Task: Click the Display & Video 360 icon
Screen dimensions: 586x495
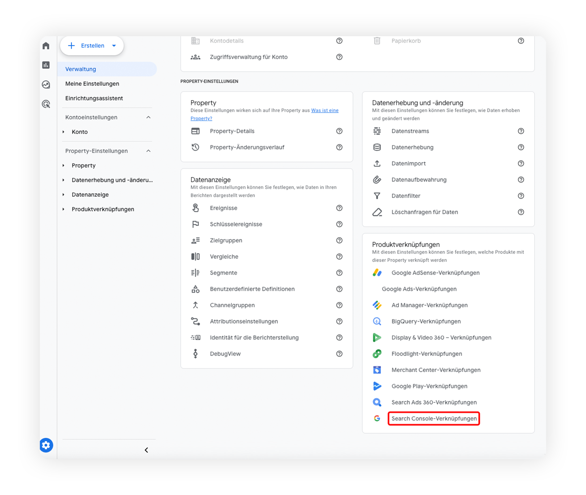Action: tap(377, 337)
